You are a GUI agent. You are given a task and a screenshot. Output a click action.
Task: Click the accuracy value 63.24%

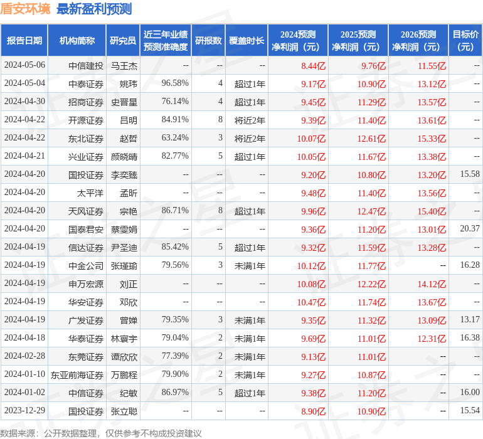(x=175, y=138)
